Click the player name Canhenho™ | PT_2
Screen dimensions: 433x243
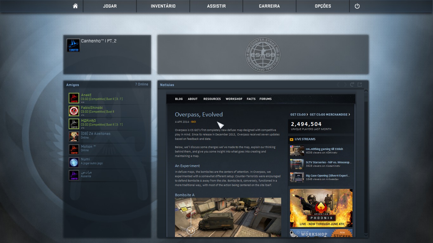pyautogui.click(x=99, y=41)
